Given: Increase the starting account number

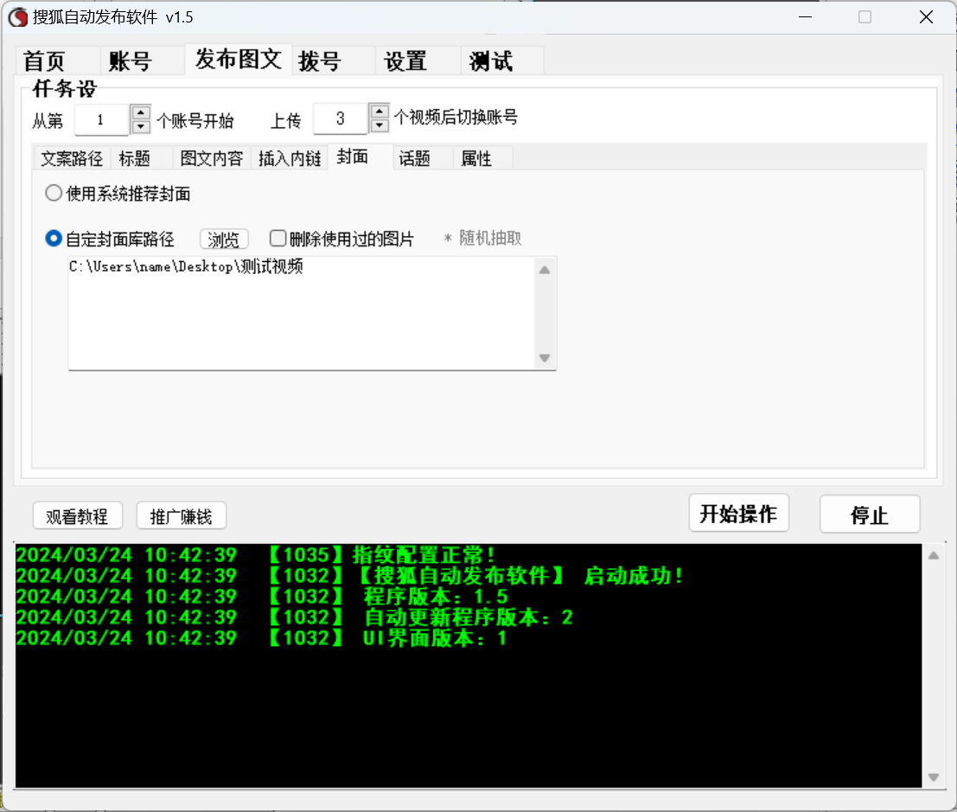Looking at the screenshot, I should (141, 112).
